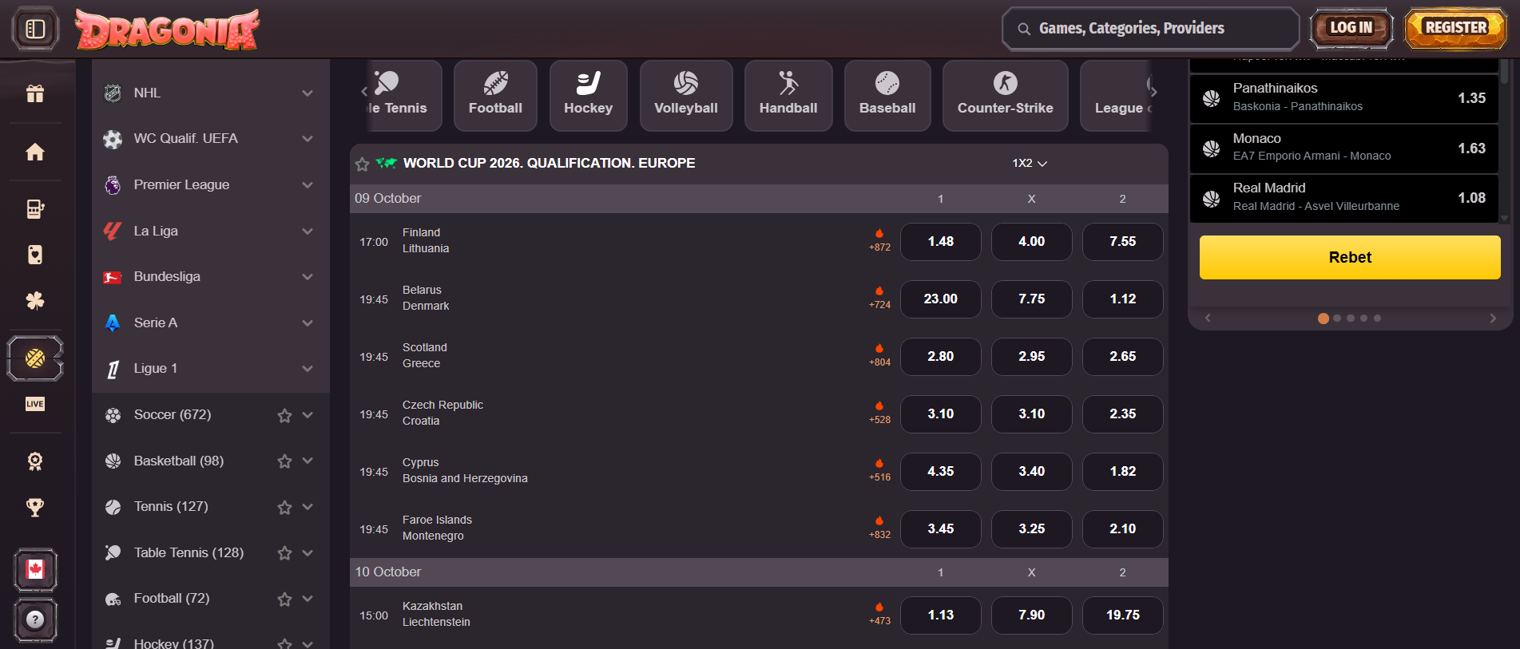Go to the home icon
The height and width of the screenshot is (649, 1520).
click(x=35, y=152)
